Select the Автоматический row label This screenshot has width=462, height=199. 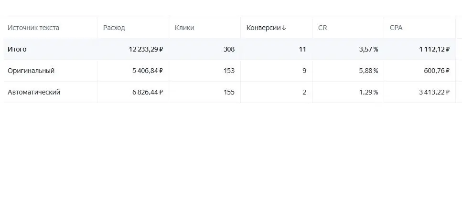coord(34,93)
